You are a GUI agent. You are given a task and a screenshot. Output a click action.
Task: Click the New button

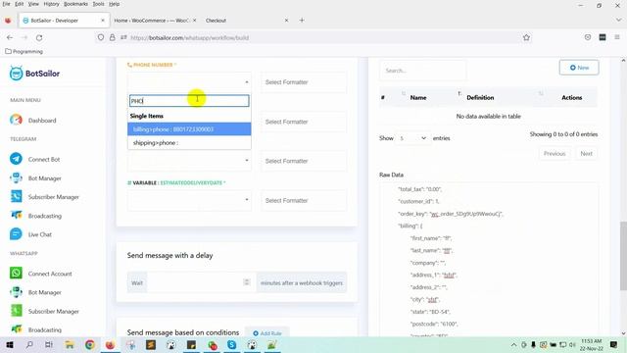579,68
